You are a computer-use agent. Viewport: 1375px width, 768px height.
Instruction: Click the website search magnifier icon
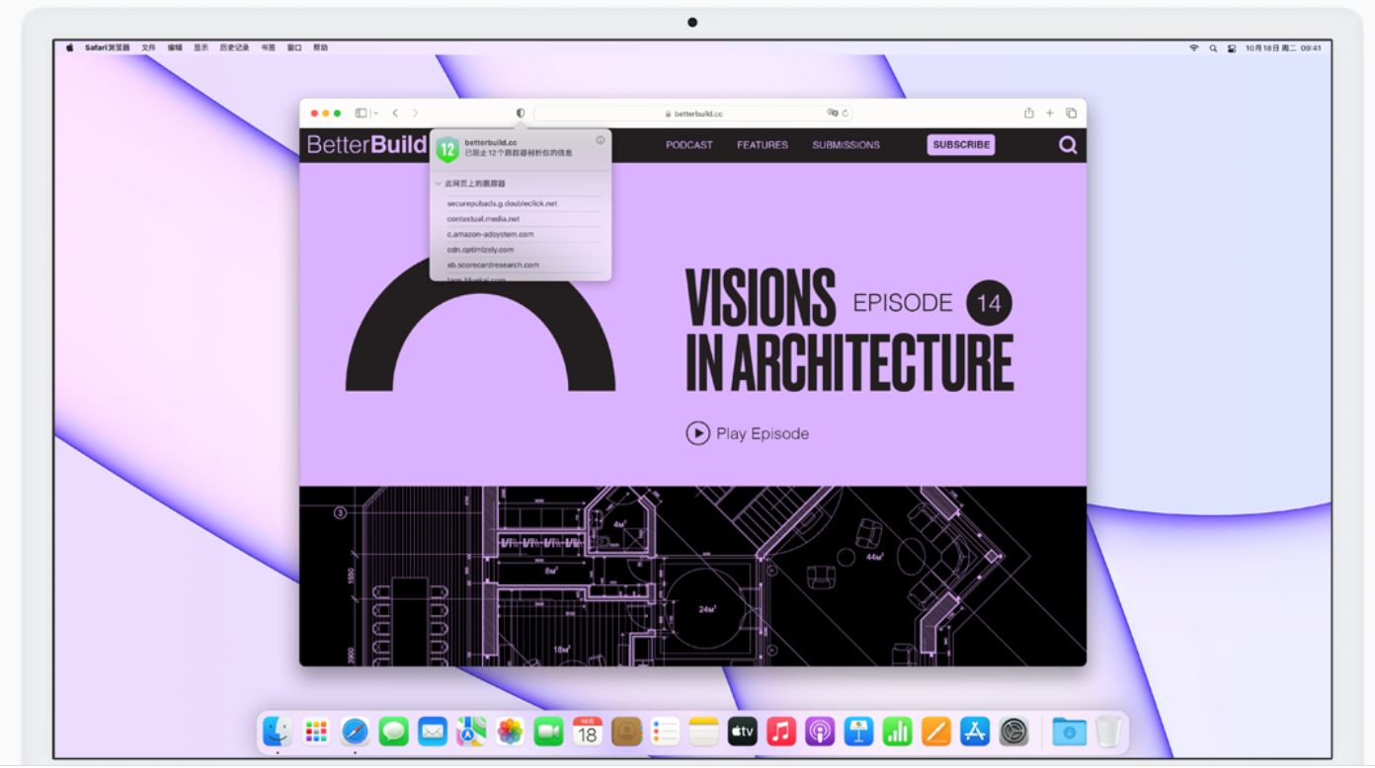click(1068, 145)
